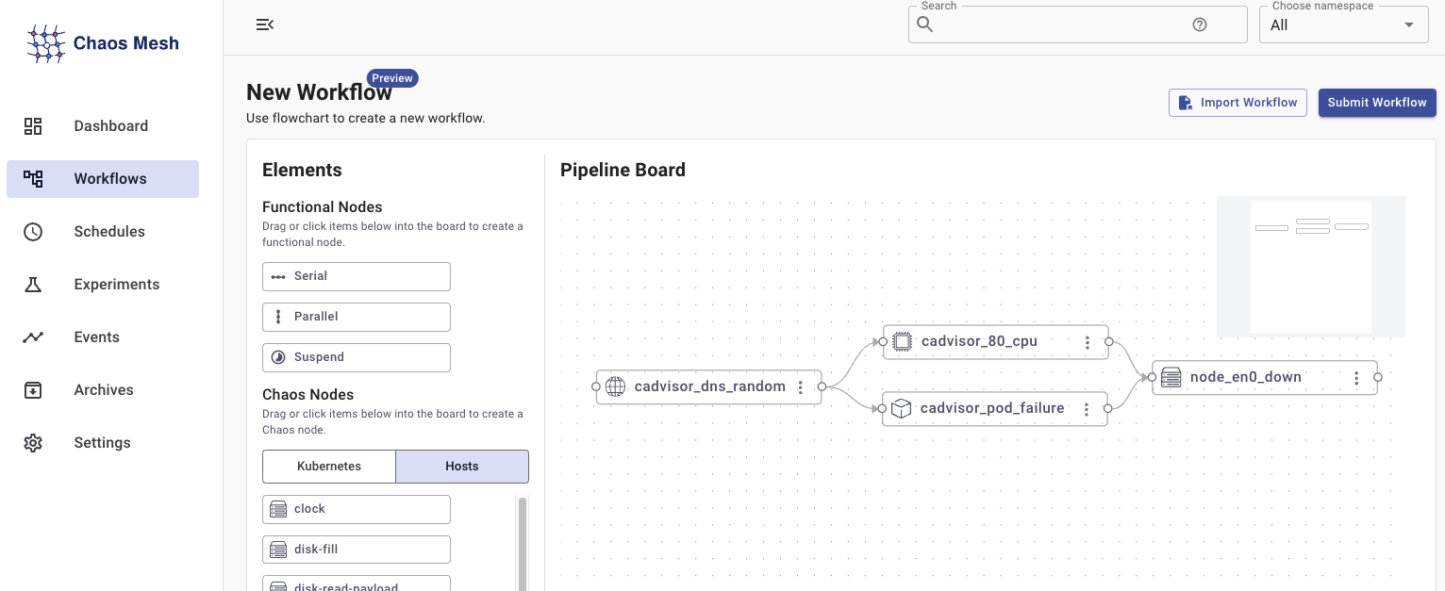Click the server icon on node_en0_down

click(1171, 377)
